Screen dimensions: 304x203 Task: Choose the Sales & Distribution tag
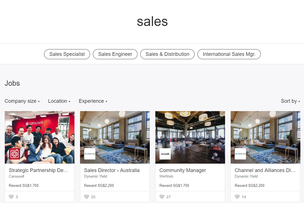167,54
